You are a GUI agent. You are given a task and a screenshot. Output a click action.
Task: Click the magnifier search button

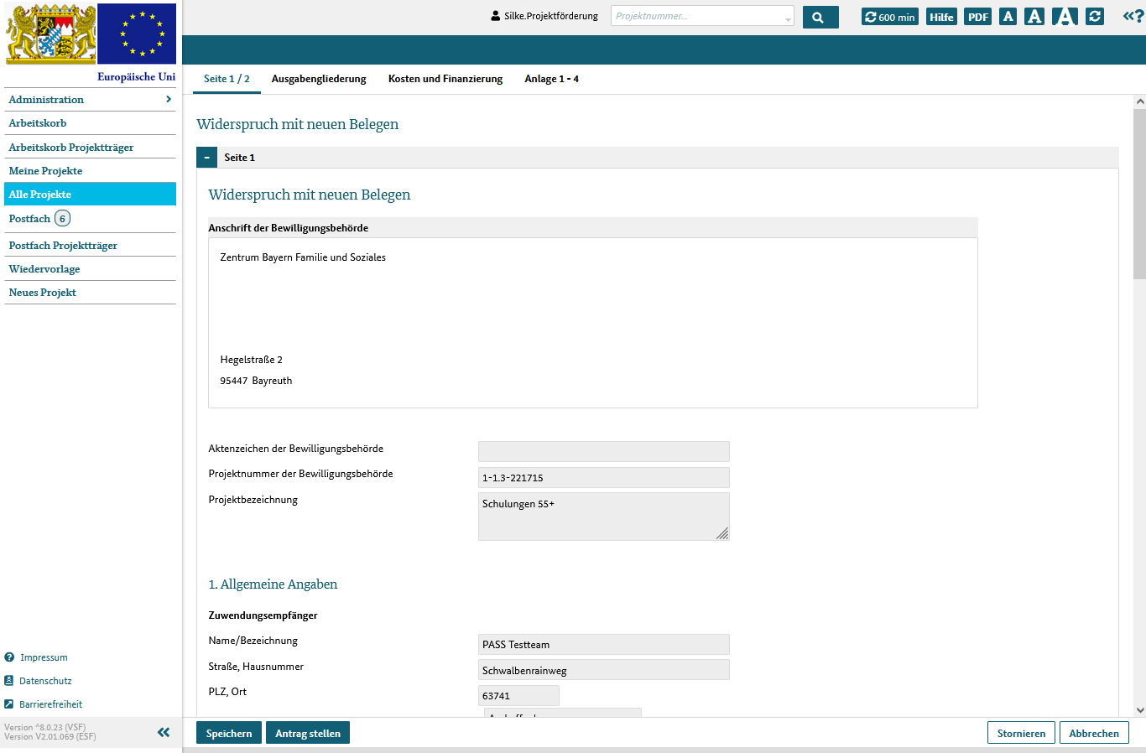[820, 17]
